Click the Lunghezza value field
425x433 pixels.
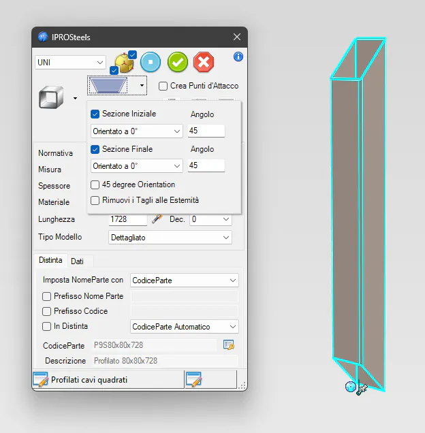[x=127, y=219]
